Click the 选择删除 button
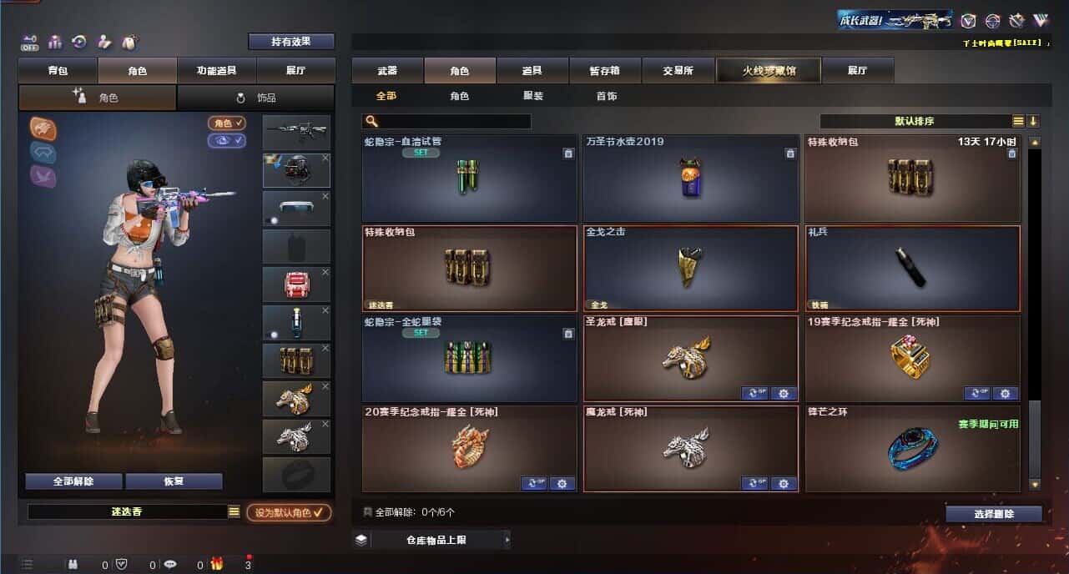Screen dimensions: 1069x574 (994, 514)
